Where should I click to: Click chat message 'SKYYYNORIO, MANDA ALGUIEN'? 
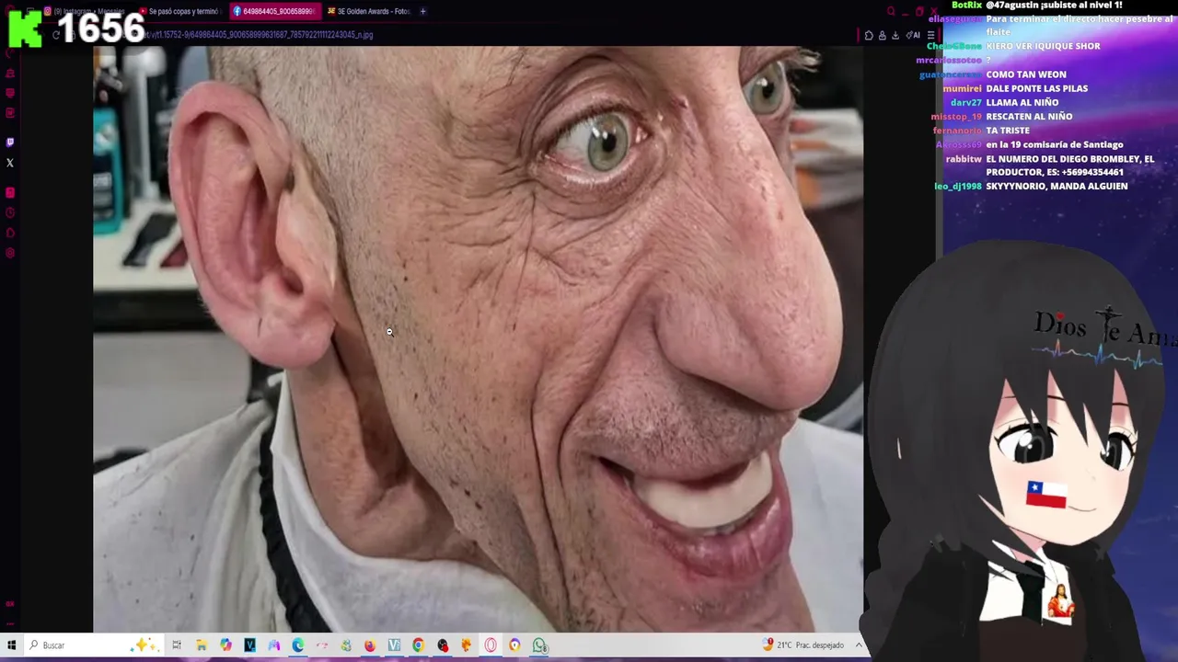(1057, 187)
